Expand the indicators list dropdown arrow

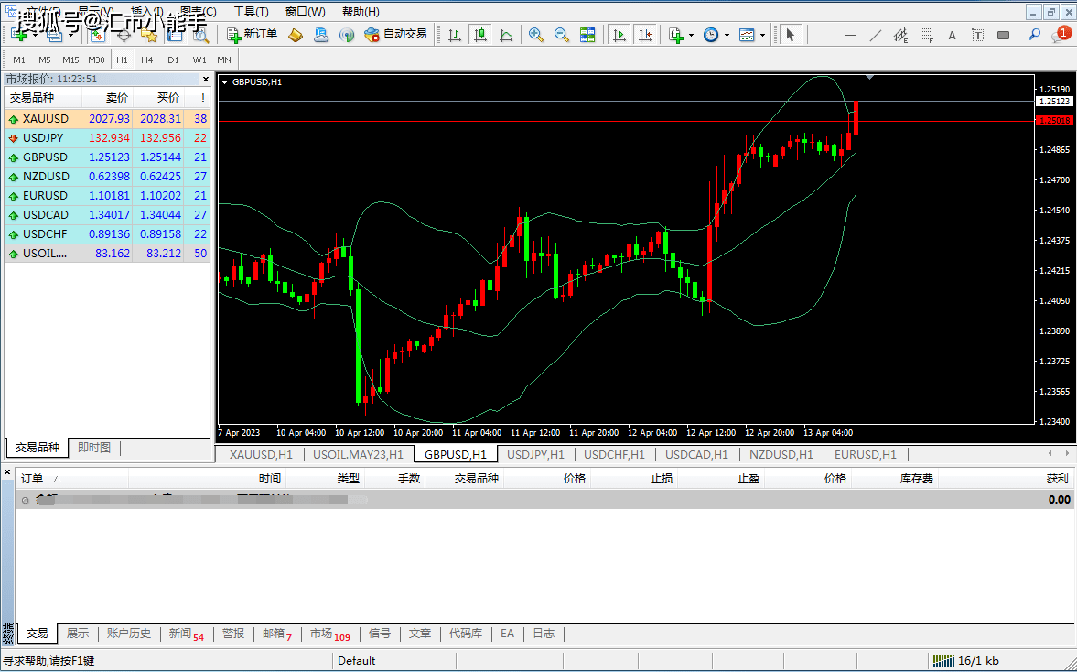pos(692,35)
